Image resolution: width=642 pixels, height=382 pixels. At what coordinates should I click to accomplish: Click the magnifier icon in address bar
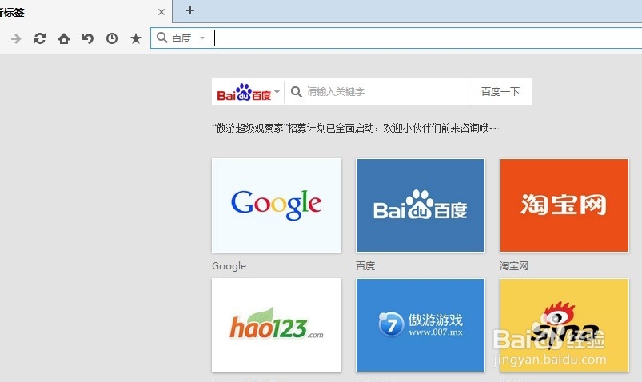[x=162, y=38]
